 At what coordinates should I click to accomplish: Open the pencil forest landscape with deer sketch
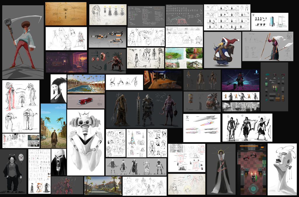coord(184,37)
